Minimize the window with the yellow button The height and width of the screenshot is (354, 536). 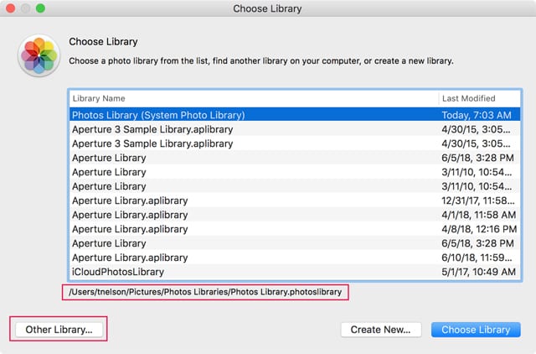pos(25,9)
